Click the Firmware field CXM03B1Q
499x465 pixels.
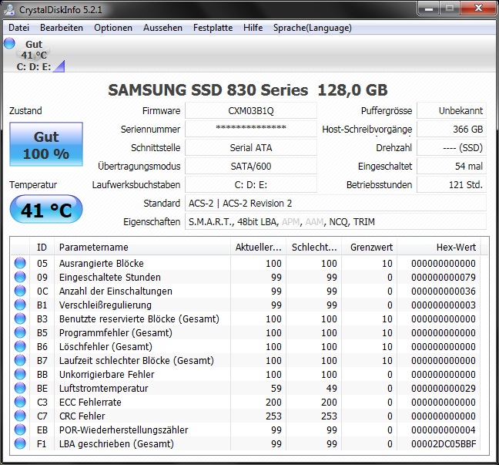[x=251, y=110]
